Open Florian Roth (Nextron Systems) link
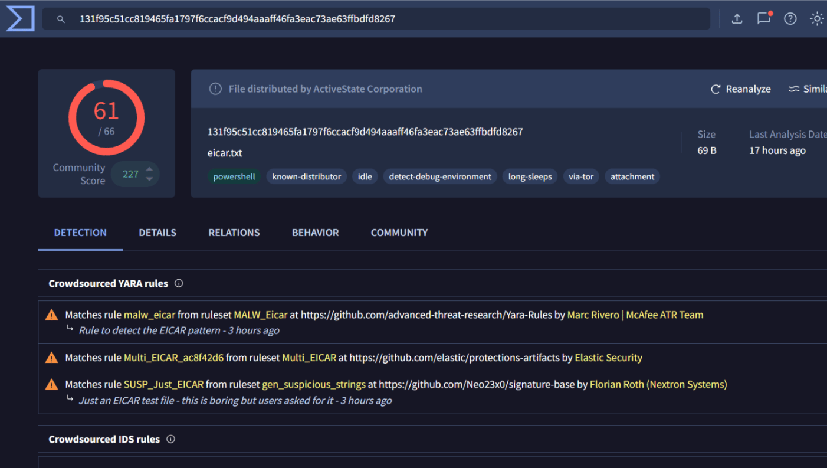This screenshot has width=827, height=468. pyautogui.click(x=658, y=385)
